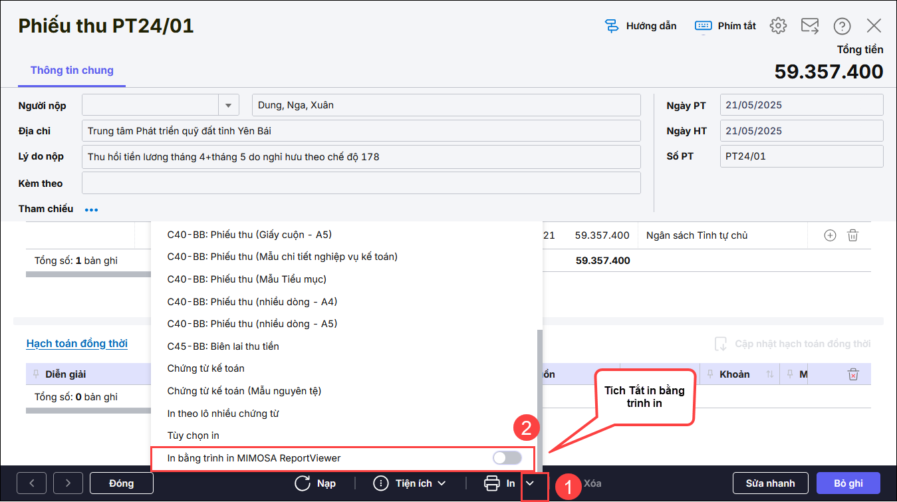
Task: Open the help question mark icon
Action: [x=842, y=26]
